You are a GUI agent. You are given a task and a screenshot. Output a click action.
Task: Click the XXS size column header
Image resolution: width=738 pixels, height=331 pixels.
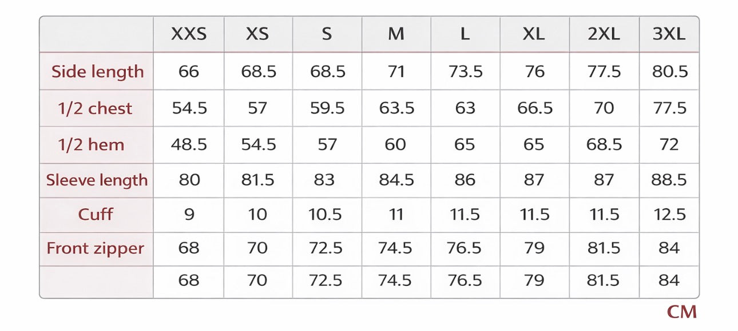[x=189, y=34]
